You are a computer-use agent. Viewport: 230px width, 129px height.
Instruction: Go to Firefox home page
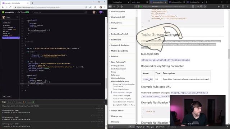coord(121,6)
